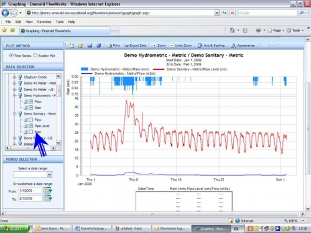This screenshot has height=233, width=311.
Task: Activate the Zoom tool
Action: coord(159,45)
